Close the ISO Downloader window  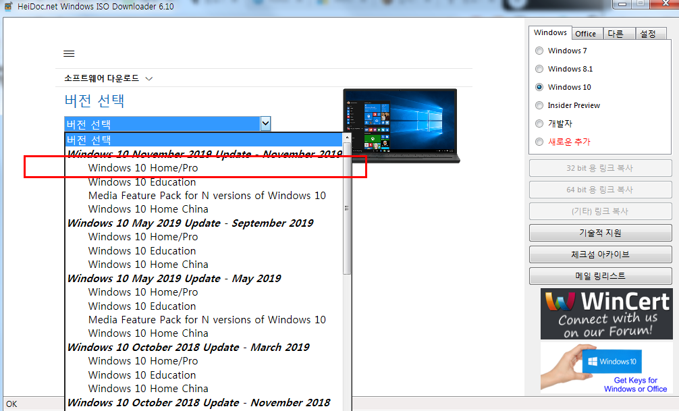point(665,4)
